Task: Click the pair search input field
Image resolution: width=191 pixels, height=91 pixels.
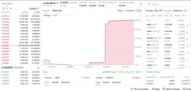Action: [x=167, y=4]
